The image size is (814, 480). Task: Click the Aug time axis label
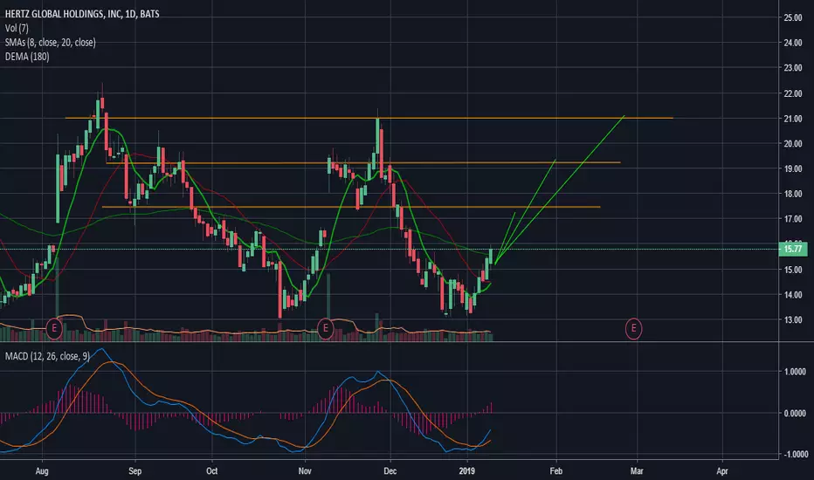click(x=42, y=471)
